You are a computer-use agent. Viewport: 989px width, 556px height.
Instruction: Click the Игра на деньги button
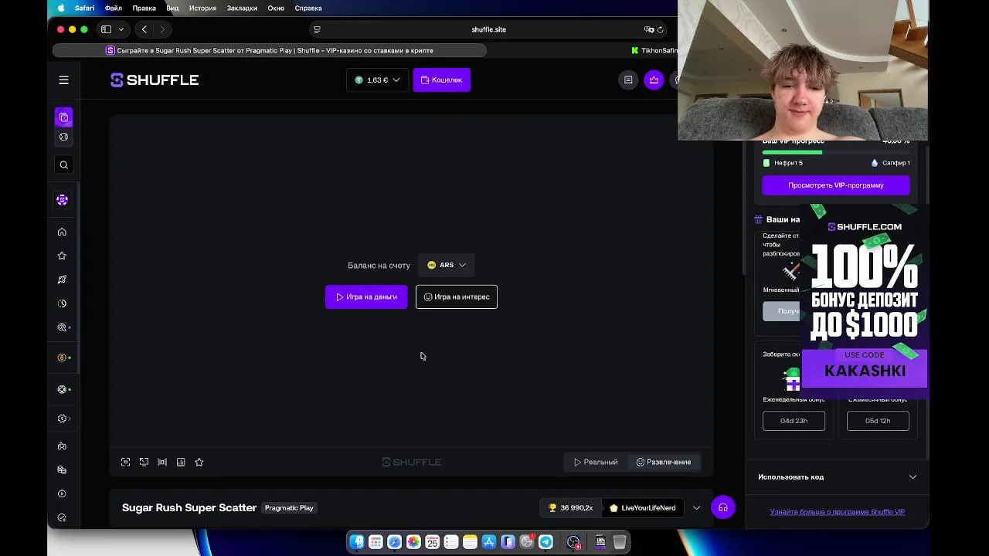[366, 297]
